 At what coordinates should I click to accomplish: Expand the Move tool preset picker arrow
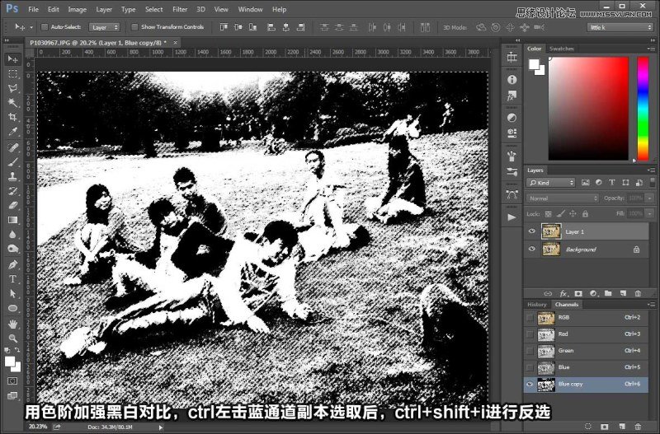(x=31, y=27)
